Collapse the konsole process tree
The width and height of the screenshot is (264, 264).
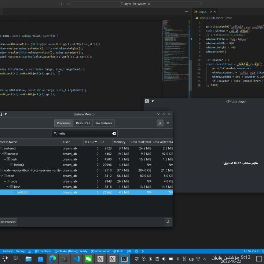point(2,154)
